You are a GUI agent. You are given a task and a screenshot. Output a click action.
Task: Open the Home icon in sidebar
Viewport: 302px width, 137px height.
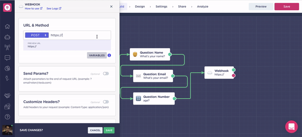point(7,26)
